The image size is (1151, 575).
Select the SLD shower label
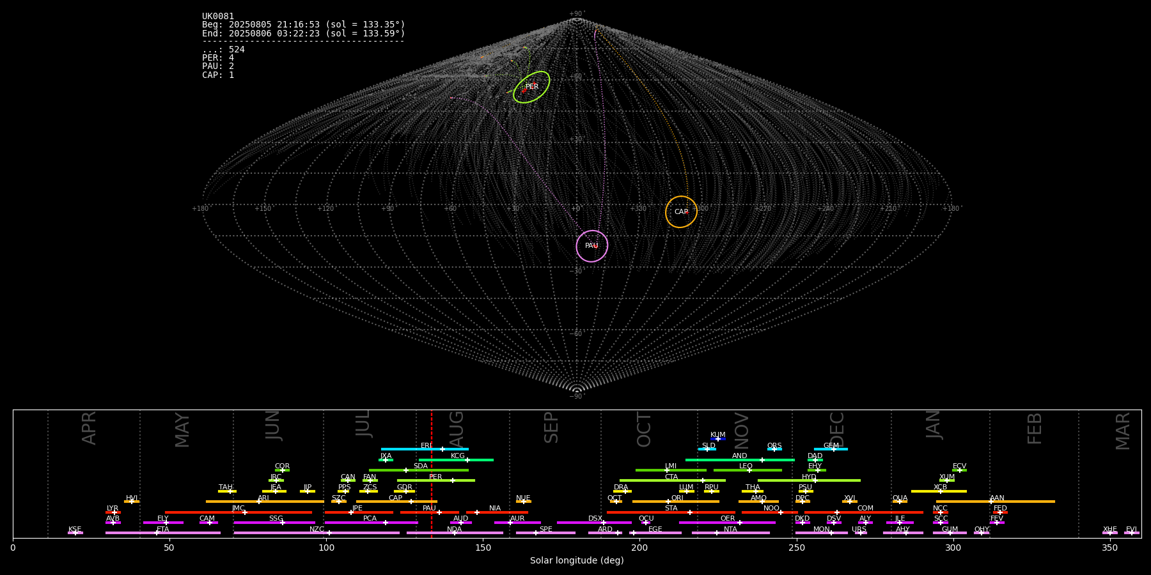click(x=709, y=445)
